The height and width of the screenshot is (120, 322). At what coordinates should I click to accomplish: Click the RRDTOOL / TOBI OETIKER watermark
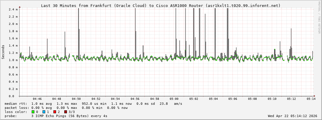coord(319,18)
